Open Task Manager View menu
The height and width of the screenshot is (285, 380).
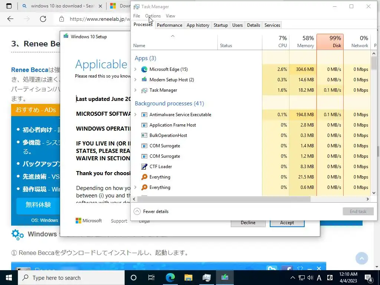170,16
